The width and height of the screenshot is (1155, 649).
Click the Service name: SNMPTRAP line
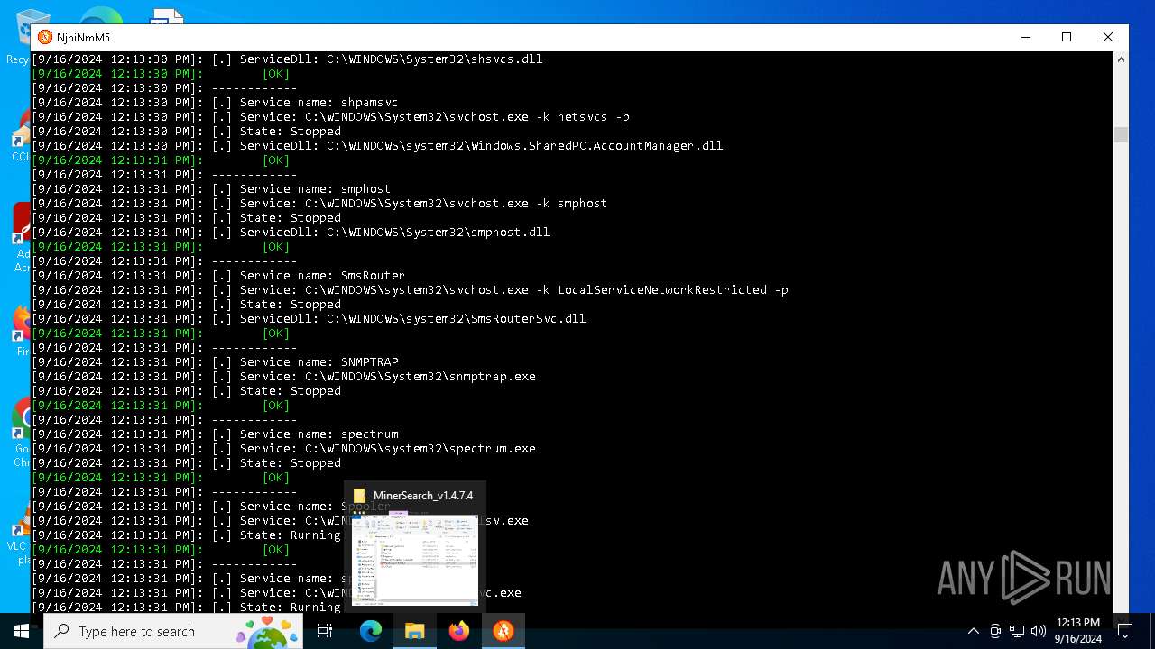point(215,362)
